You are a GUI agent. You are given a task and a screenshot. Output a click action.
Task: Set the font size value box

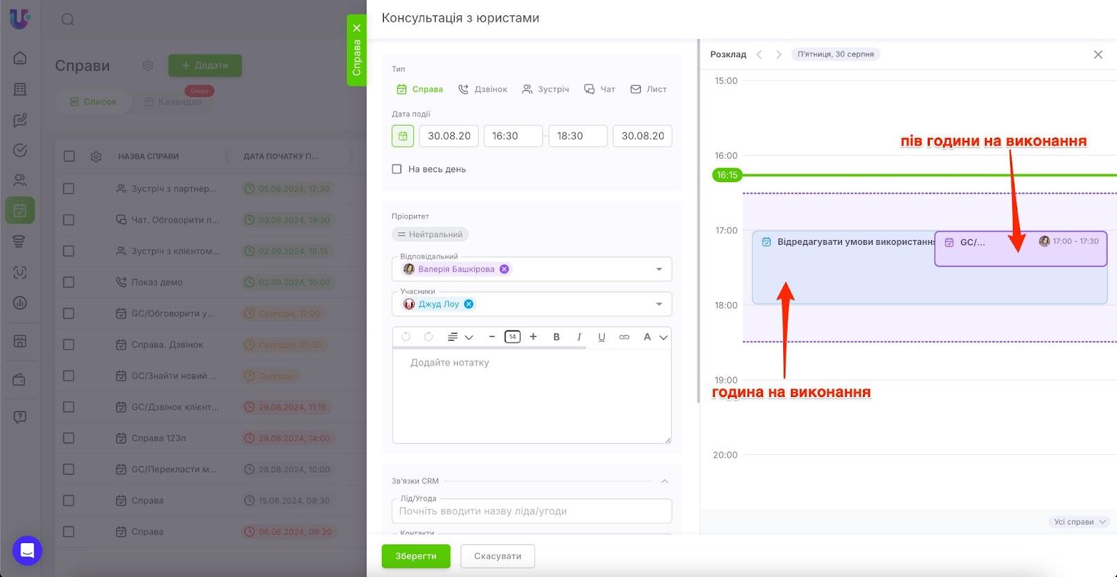tap(512, 337)
